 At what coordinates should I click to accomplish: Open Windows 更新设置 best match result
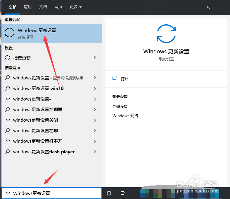point(52,34)
